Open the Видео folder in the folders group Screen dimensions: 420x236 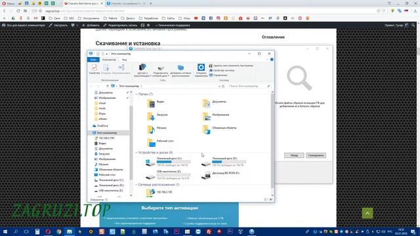tap(156, 103)
